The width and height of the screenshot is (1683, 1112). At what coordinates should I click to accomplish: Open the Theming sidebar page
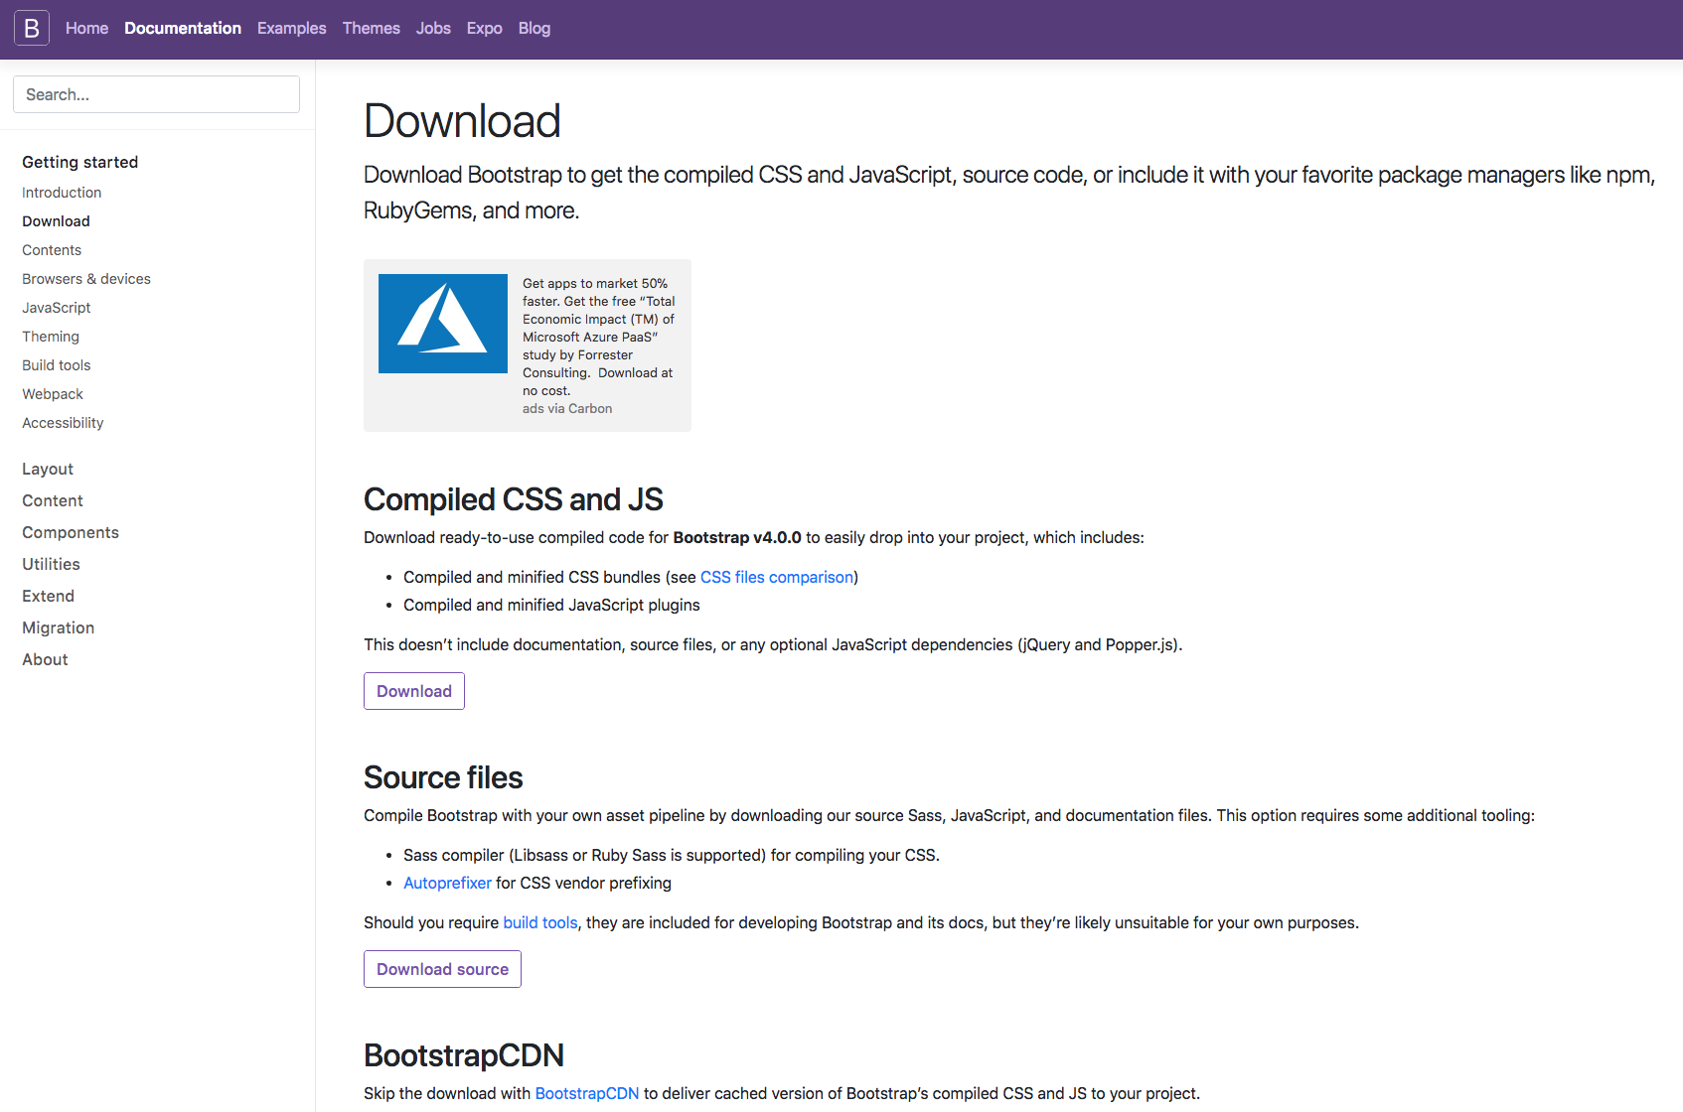click(x=51, y=337)
